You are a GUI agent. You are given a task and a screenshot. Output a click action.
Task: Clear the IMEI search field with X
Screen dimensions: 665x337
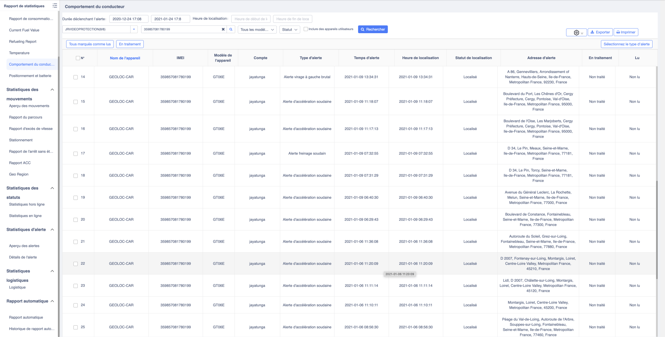(223, 29)
